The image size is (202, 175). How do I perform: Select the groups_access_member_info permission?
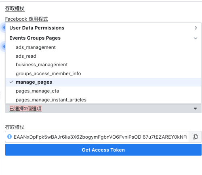point(103,74)
